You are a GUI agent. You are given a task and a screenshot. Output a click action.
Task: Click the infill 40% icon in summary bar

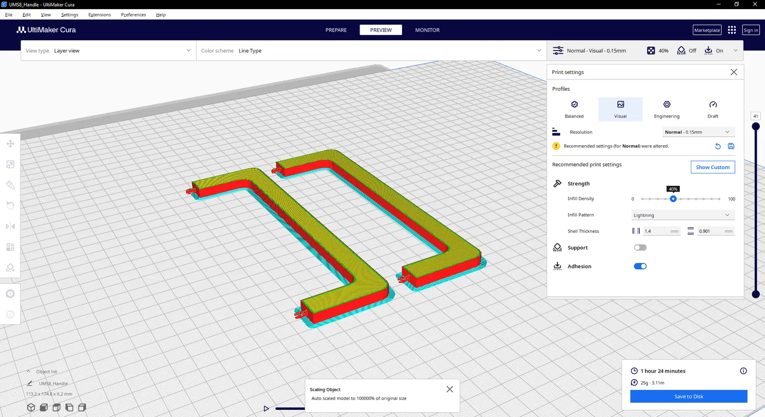point(651,51)
